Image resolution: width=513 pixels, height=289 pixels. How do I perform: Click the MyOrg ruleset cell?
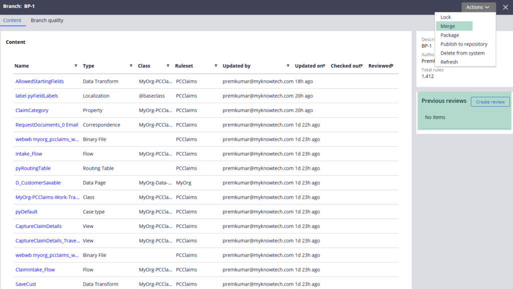[x=183, y=183]
